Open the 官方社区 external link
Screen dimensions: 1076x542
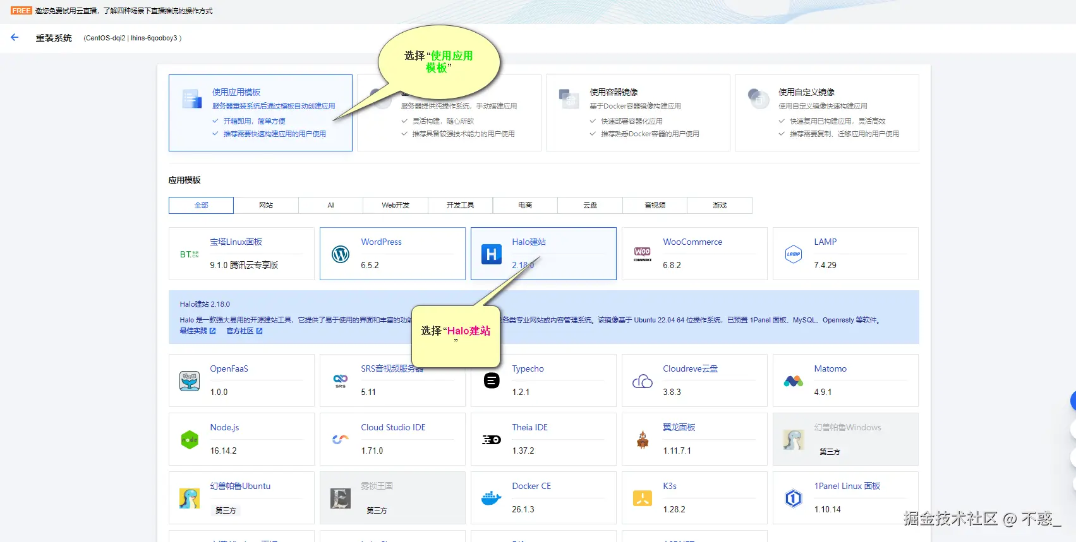point(245,331)
